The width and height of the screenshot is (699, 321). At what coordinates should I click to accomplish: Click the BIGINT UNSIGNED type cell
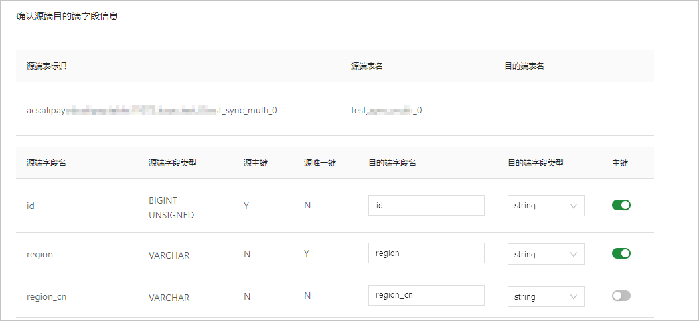pos(171,208)
